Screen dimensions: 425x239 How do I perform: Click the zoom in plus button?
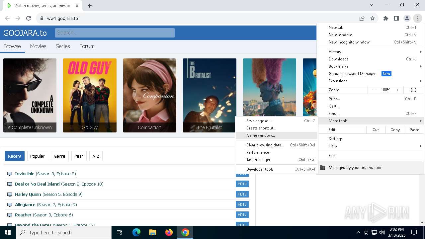[x=397, y=90]
